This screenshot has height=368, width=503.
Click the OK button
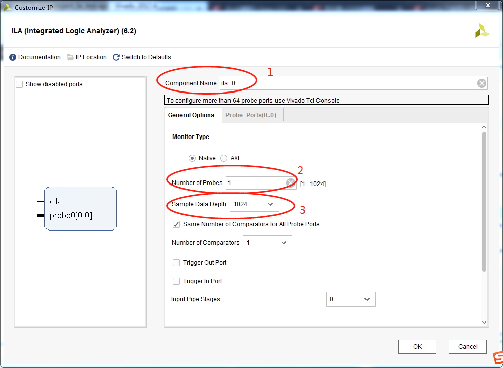click(417, 346)
